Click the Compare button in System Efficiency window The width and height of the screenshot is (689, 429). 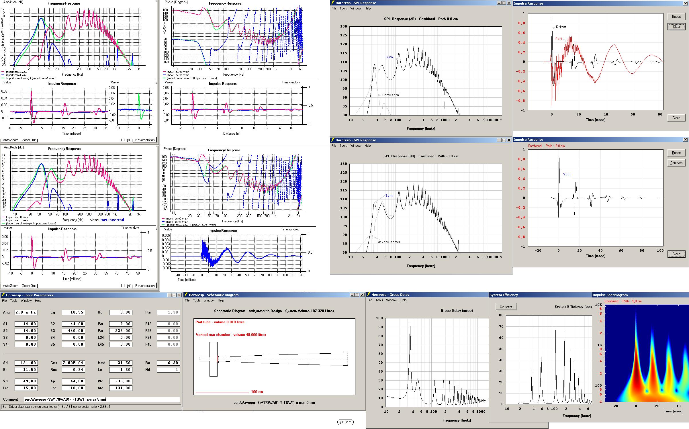(506, 306)
